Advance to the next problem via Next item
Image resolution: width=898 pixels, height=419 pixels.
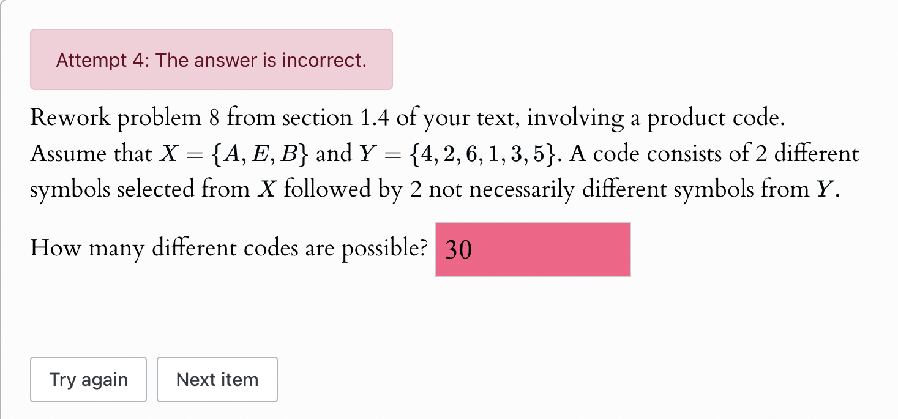tap(217, 379)
